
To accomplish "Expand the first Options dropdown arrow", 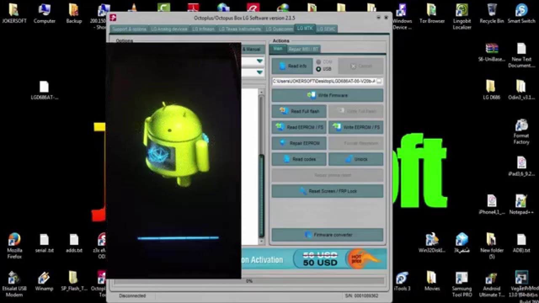I will pos(260,61).
